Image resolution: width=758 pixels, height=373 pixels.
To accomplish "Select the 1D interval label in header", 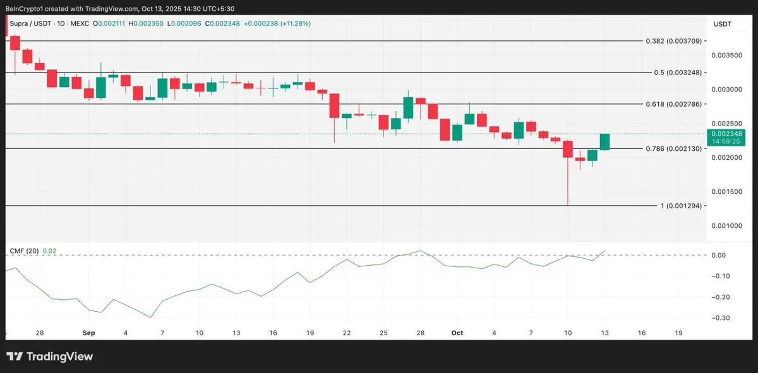I will pyautogui.click(x=57, y=23).
